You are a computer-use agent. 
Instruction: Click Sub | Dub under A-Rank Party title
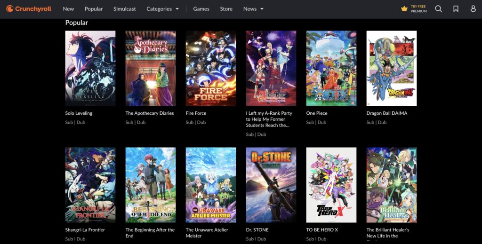[x=256, y=134]
